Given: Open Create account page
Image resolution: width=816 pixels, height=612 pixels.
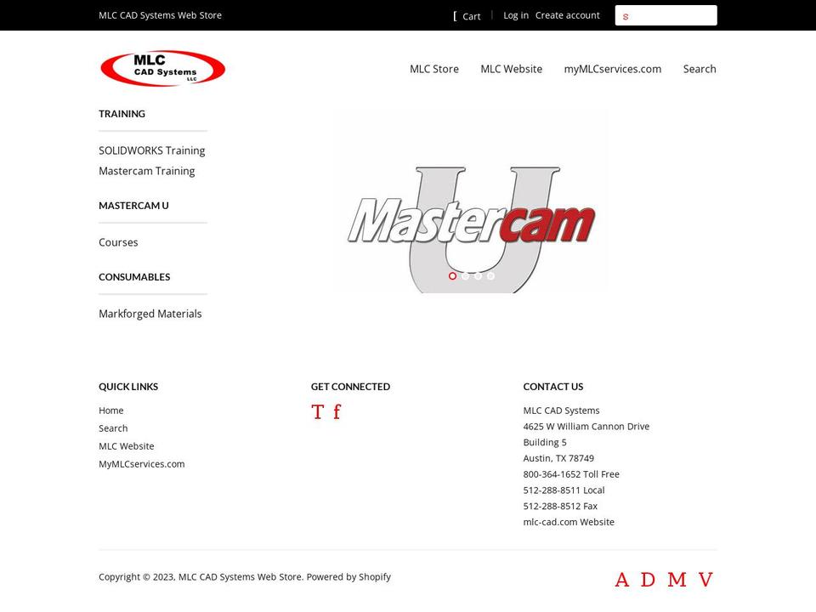Looking at the screenshot, I should (x=567, y=15).
